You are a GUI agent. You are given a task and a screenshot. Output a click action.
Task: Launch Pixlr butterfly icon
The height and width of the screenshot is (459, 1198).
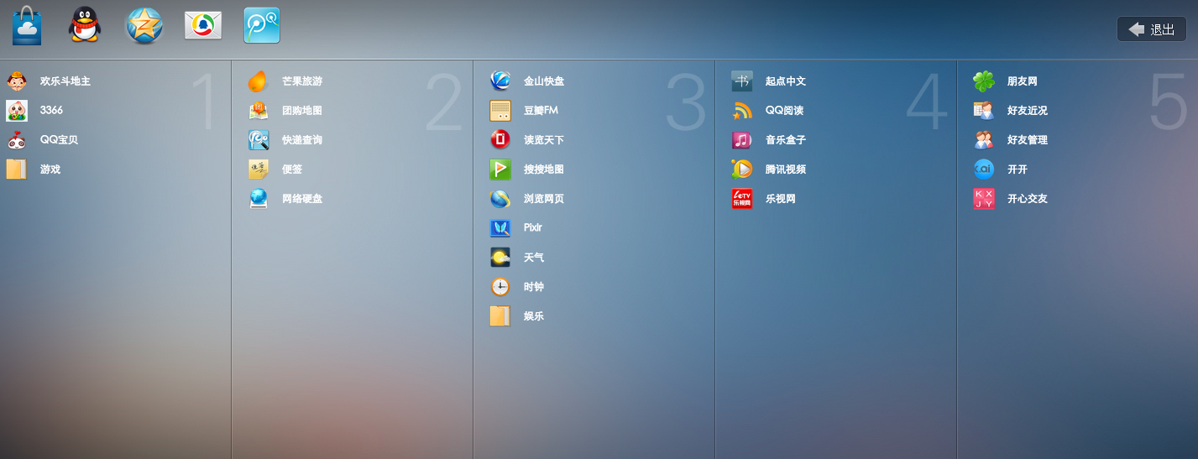[x=500, y=228]
